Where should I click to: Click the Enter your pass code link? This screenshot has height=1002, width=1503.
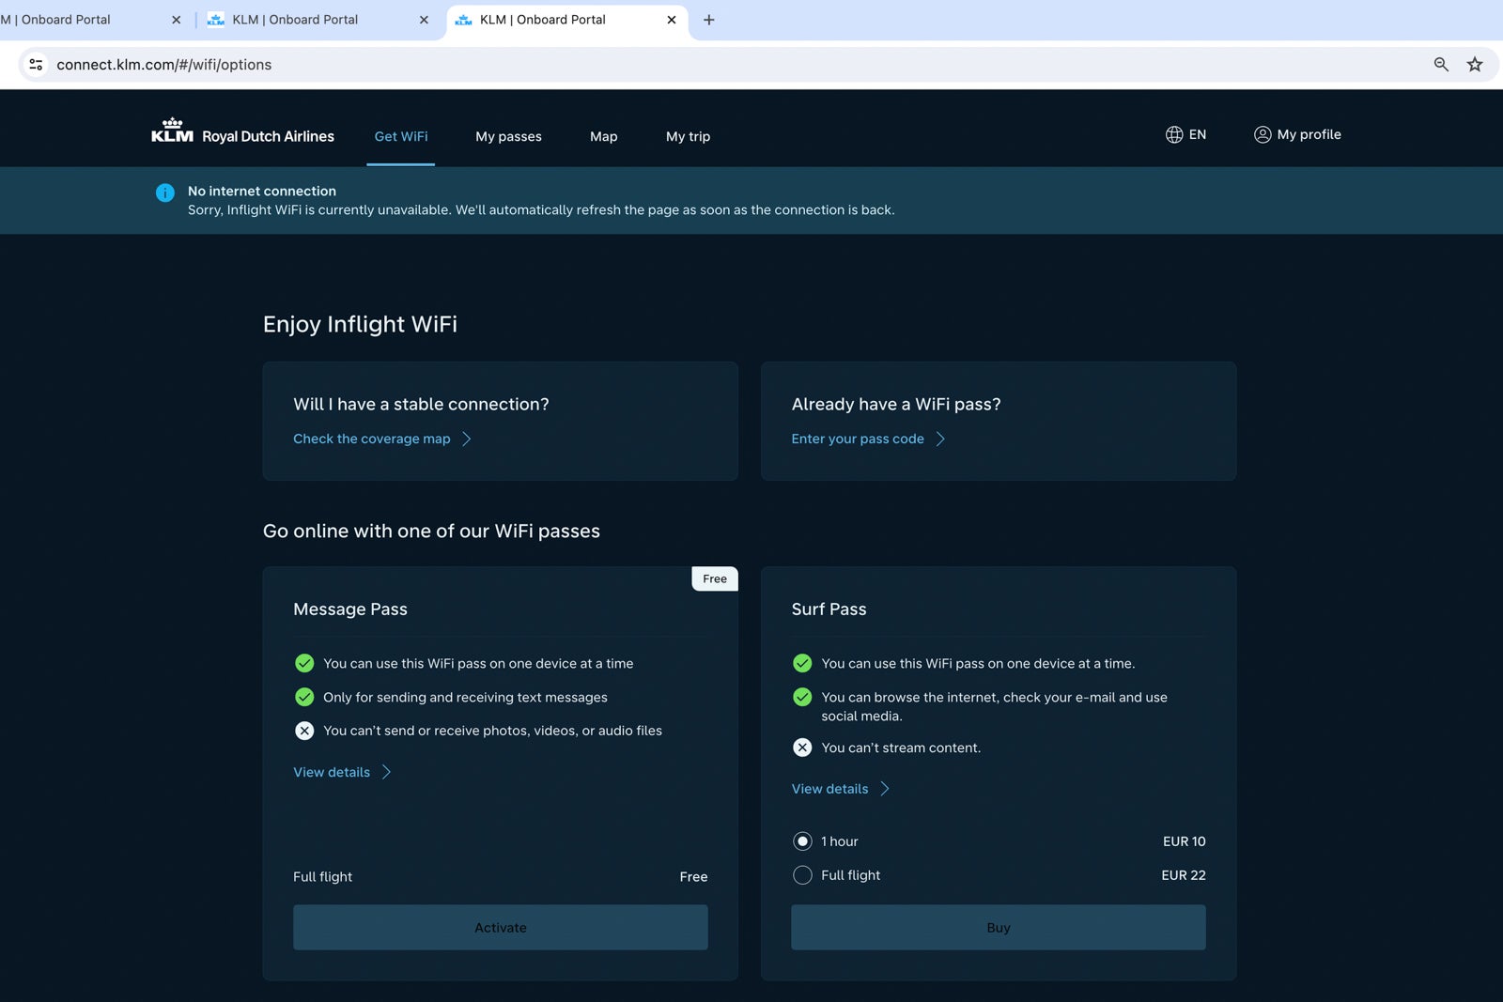pyautogui.click(x=858, y=439)
